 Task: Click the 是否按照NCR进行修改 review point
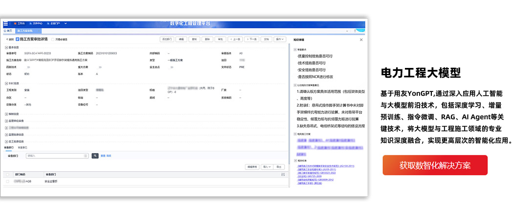tap(315, 77)
